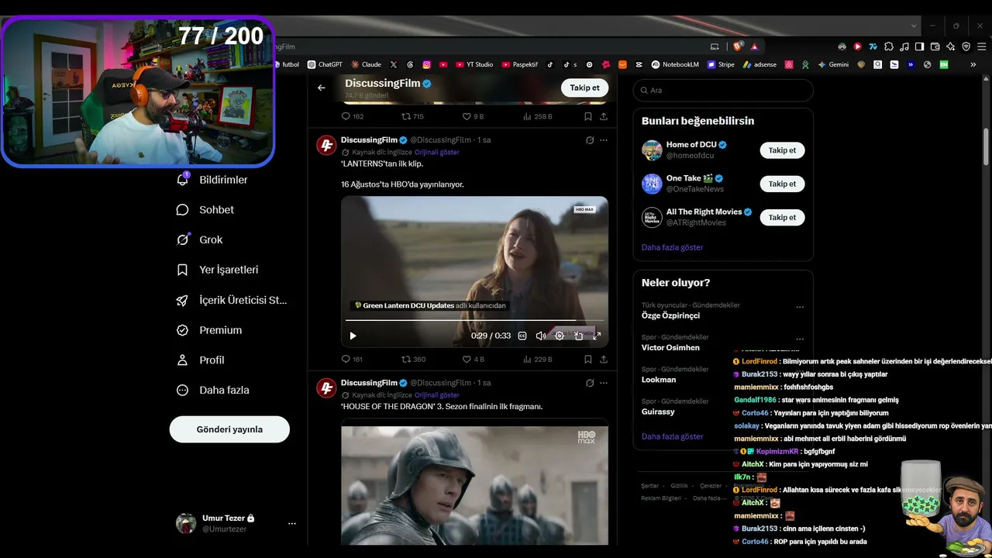This screenshot has width=992, height=558.
Task: Open the Umur Tezer account menu dots
Action: [x=292, y=523]
